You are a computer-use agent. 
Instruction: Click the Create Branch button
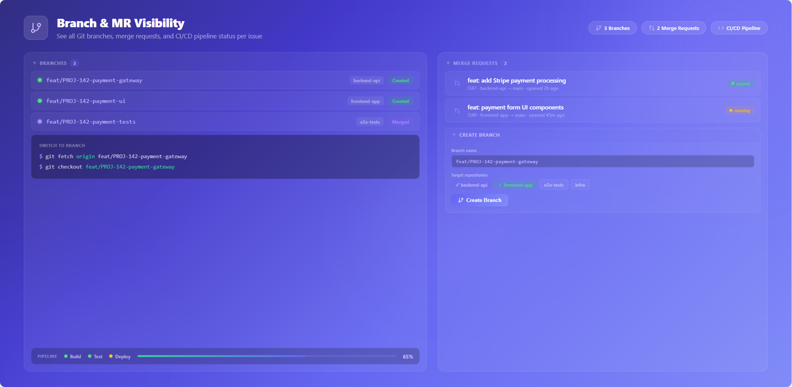[x=480, y=200]
